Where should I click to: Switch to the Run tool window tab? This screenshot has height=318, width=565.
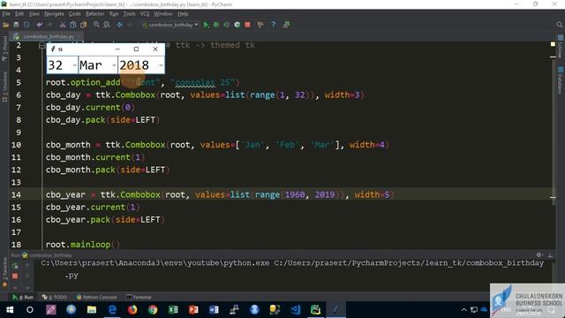[23, 297]
